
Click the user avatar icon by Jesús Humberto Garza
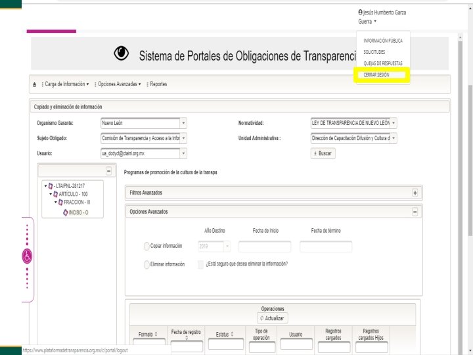click(x=360, y=12)
